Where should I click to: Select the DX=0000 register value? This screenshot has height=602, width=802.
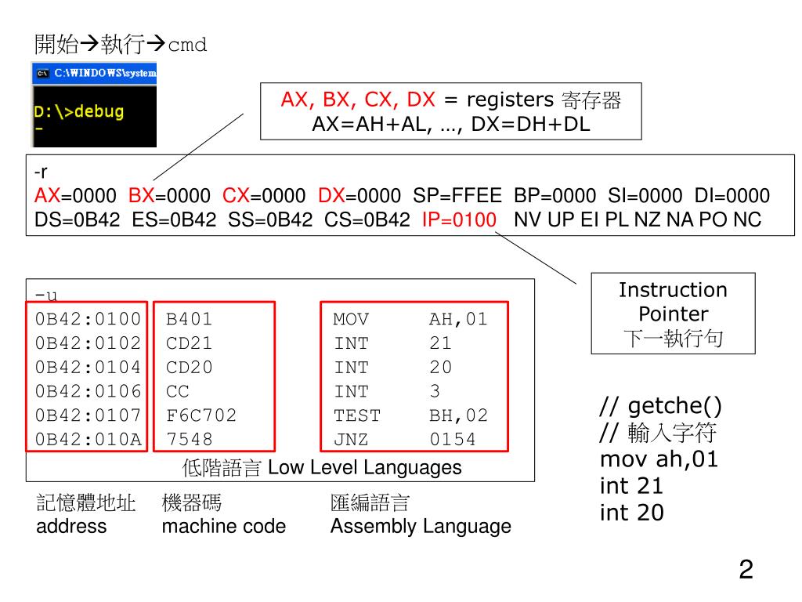359,195
